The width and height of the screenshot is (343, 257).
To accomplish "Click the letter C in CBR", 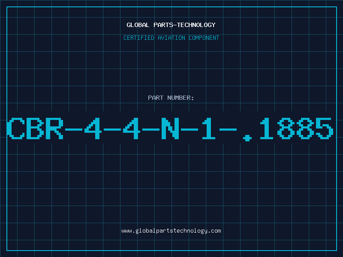I will point(15,128).
